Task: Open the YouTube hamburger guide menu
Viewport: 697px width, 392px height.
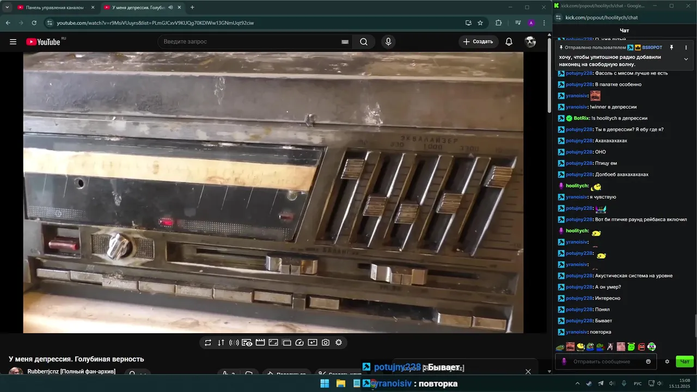Action: (13, 42)
